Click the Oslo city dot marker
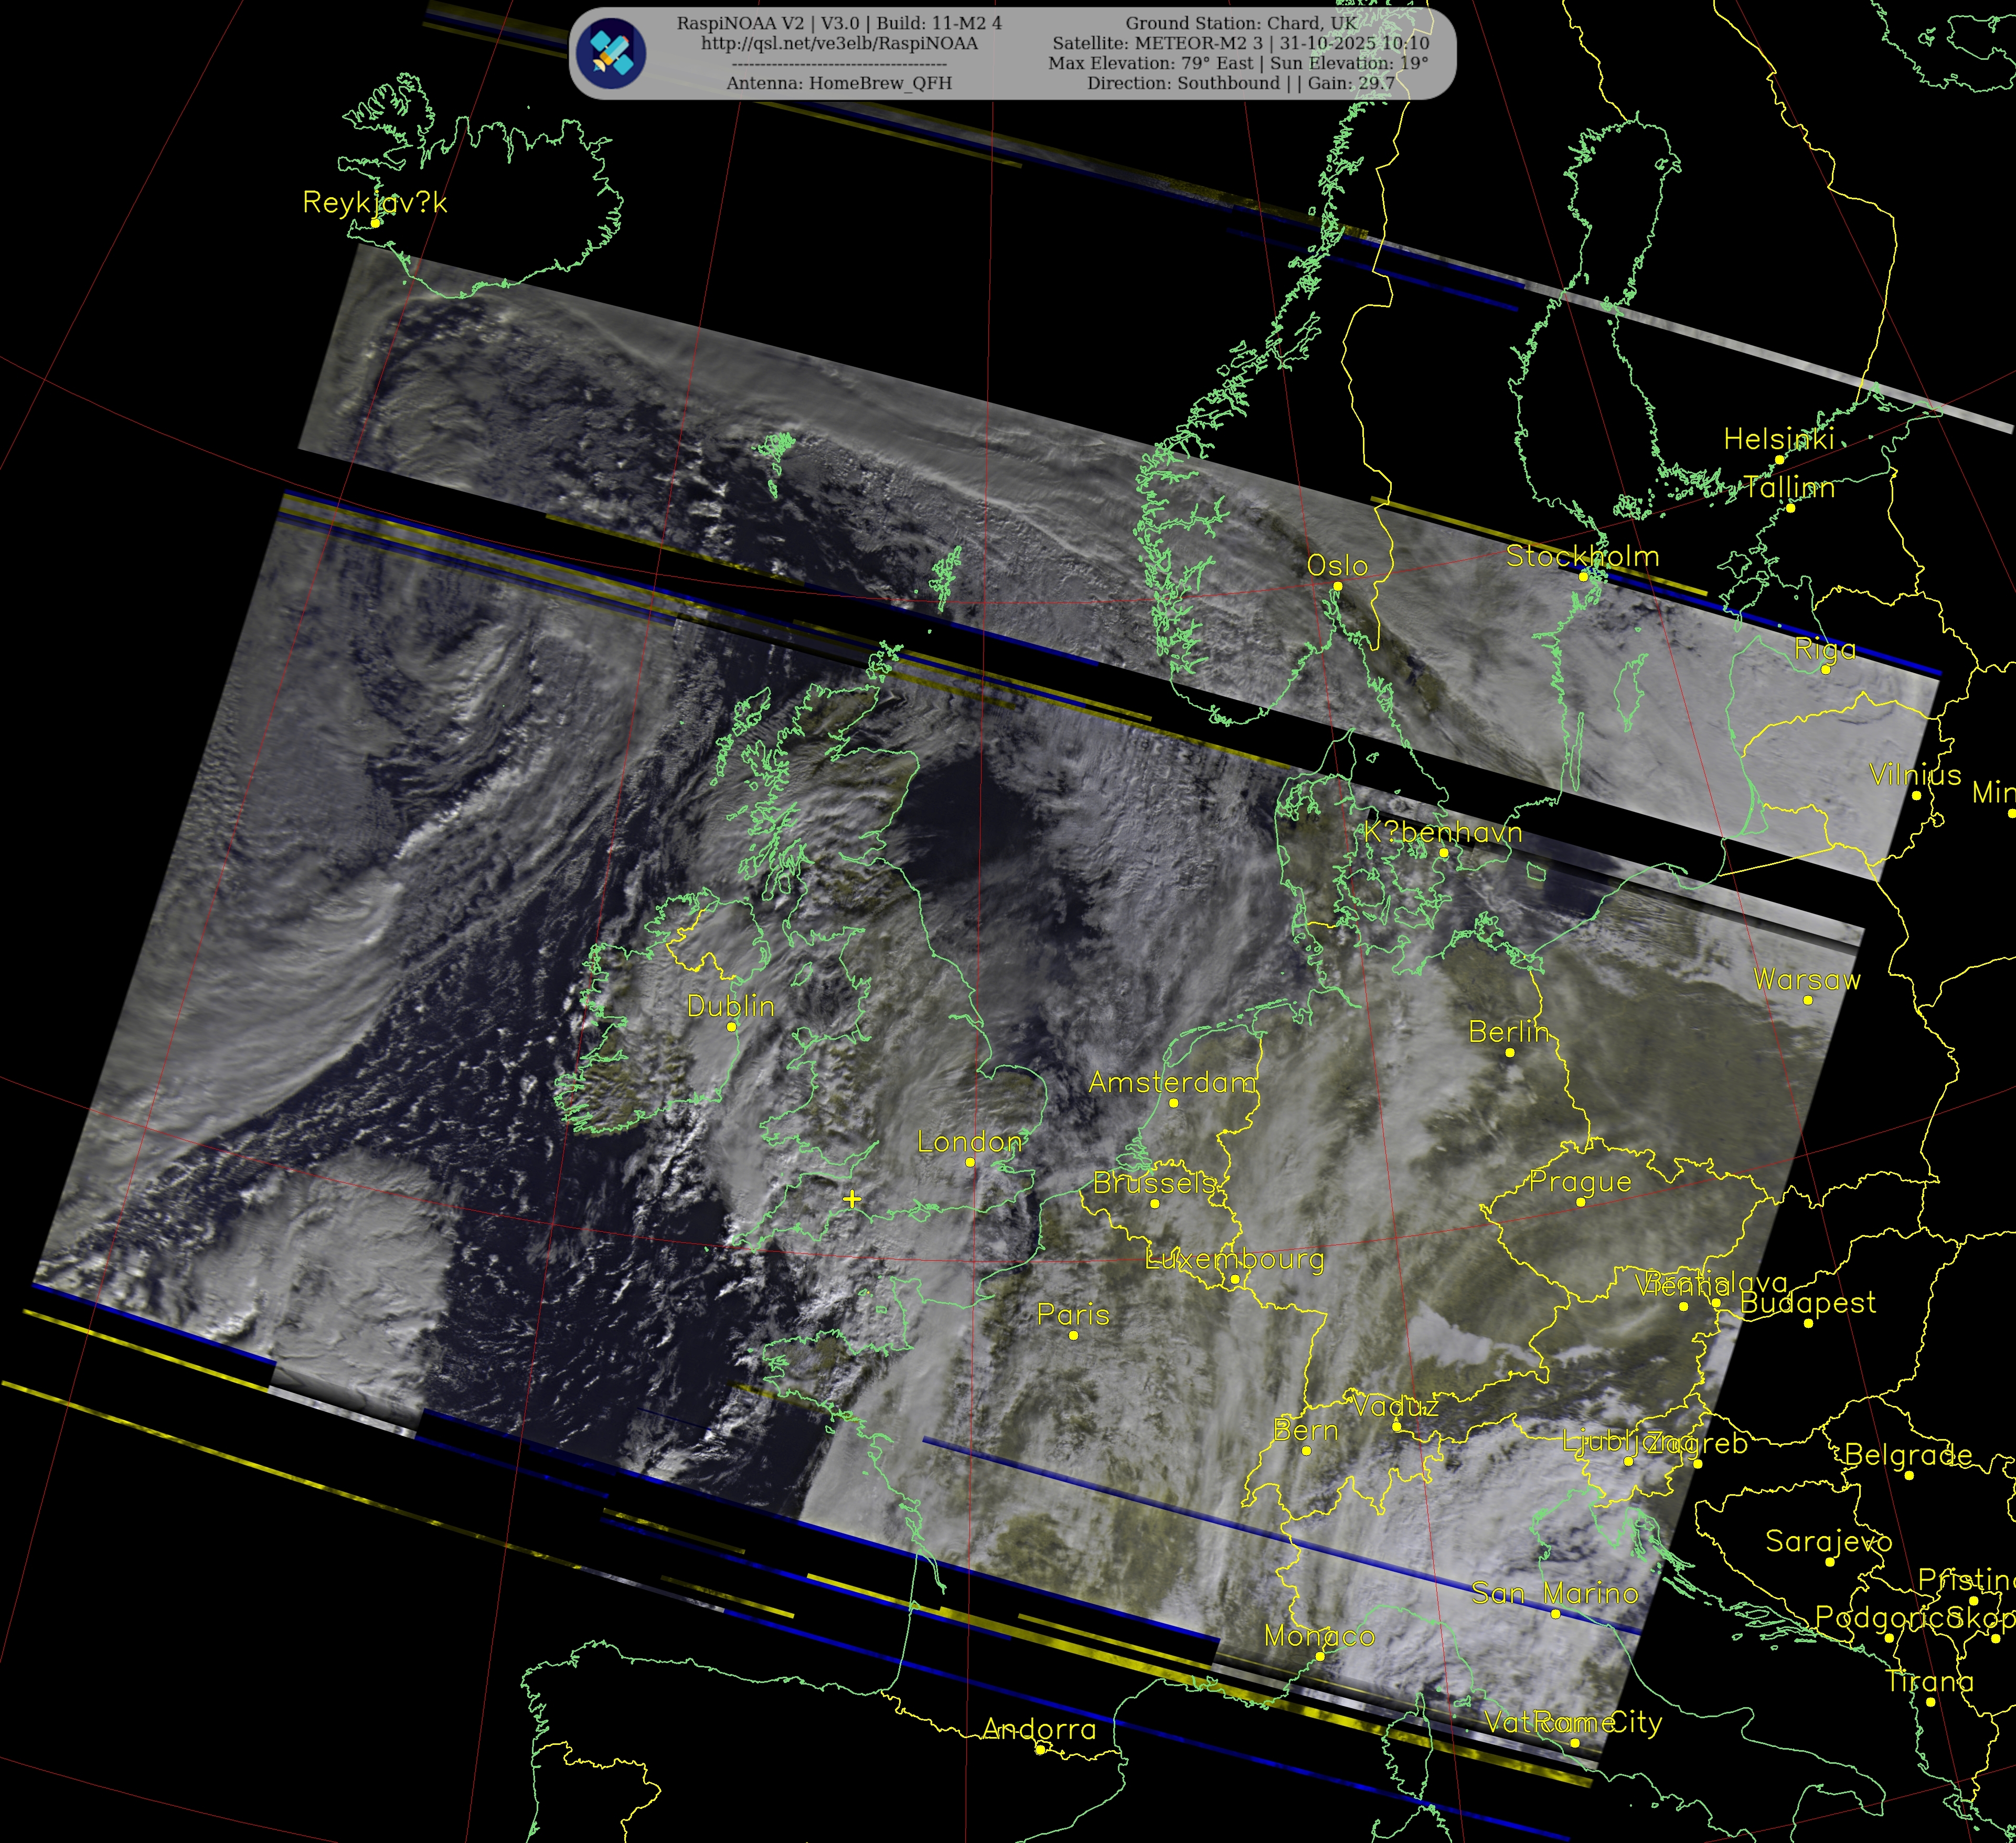 click(1338, 586)
